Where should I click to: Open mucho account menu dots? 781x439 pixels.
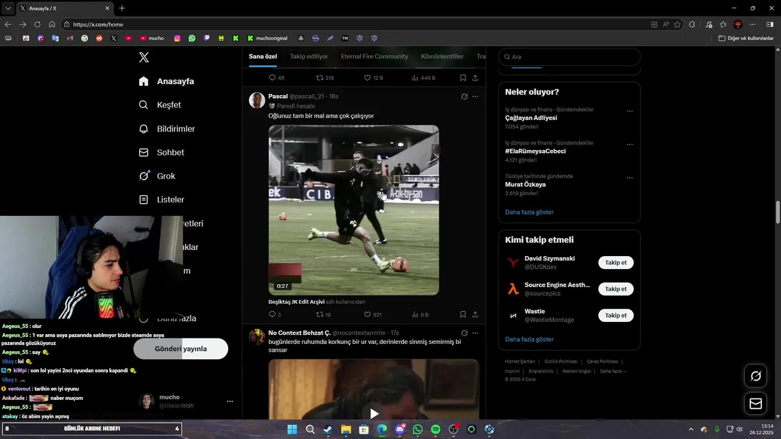230,401
